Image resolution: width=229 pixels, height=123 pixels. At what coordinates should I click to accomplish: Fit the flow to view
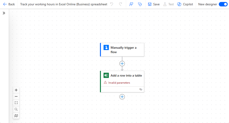16,103
